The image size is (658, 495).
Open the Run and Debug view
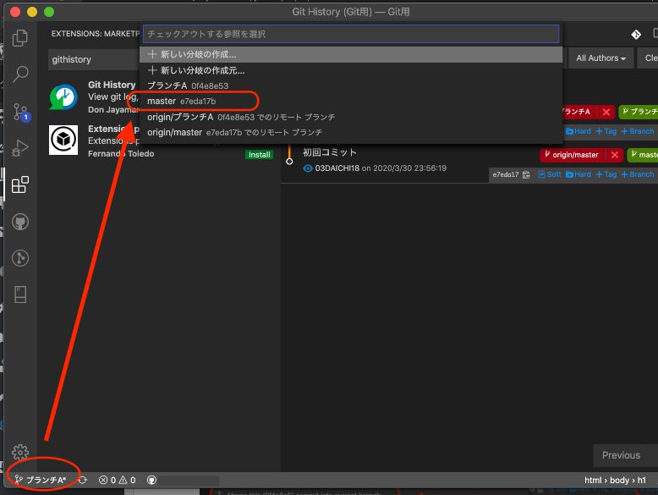tap(20, 148)
